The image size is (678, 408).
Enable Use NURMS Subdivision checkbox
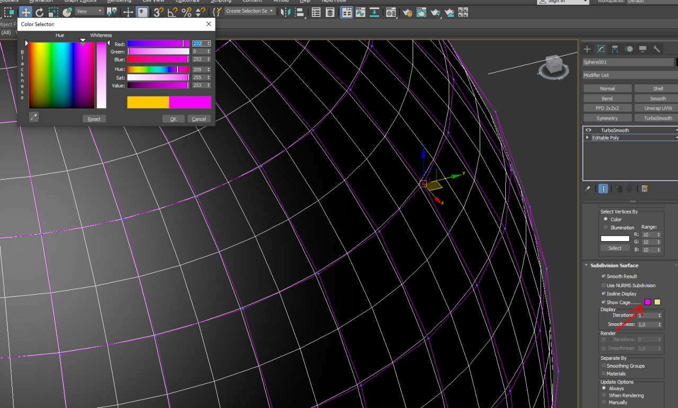pos(603,285)
